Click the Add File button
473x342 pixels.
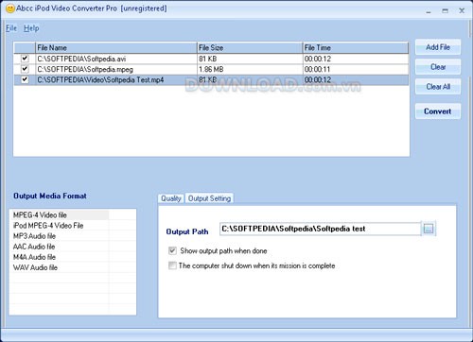(x=438, y=47)
